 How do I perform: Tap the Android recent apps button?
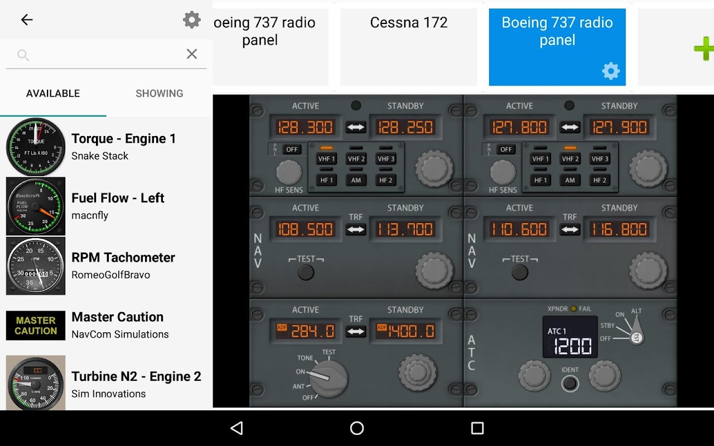click(477, 428)
